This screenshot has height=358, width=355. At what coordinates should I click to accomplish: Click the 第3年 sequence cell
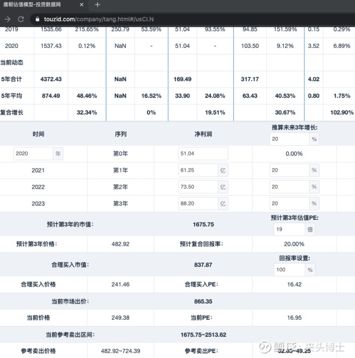120,203
